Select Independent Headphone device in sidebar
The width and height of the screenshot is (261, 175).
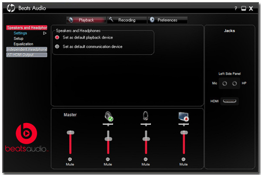[x=27, y=49]
